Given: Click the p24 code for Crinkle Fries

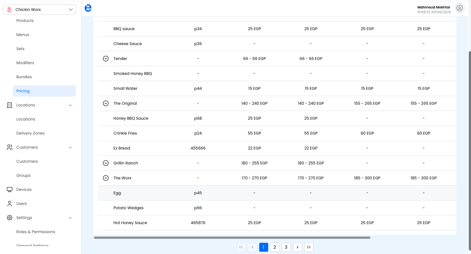Looking at the screenshot, I should [x=198, y=133].
